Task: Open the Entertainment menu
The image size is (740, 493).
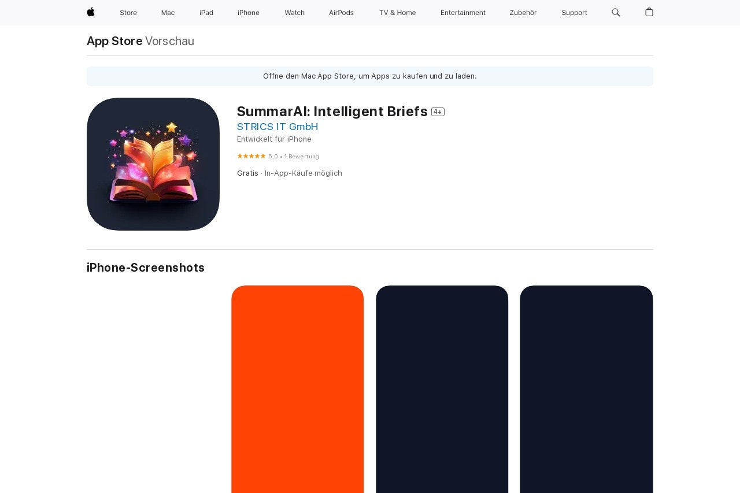Action: coord(463,13)
